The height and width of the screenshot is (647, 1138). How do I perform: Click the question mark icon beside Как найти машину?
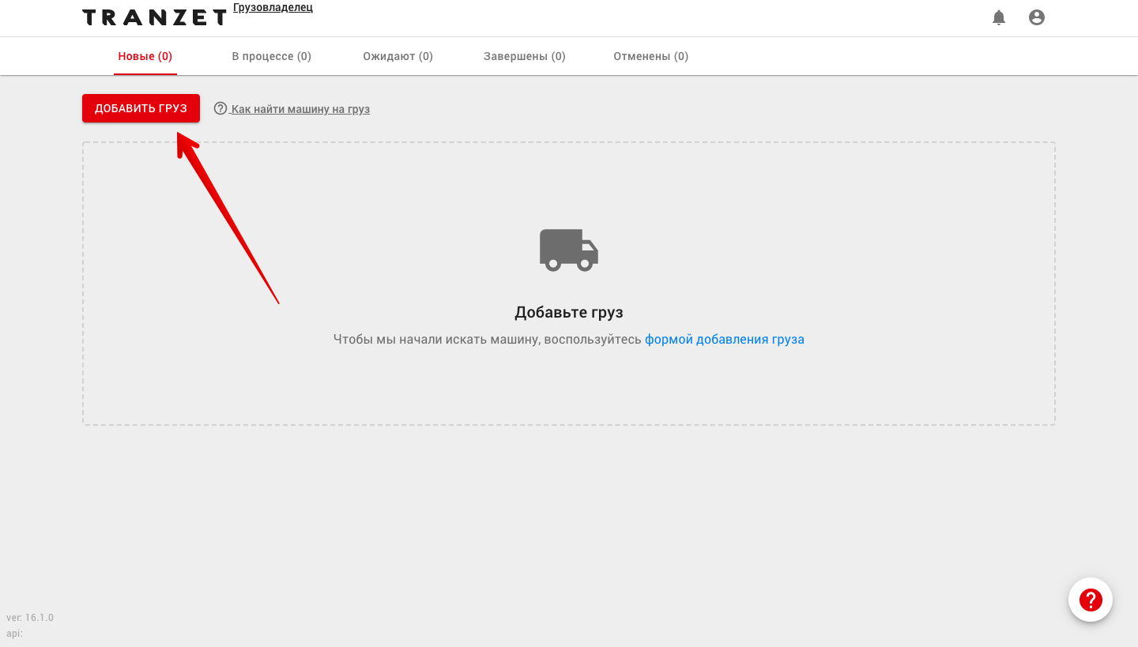[220, 108]
